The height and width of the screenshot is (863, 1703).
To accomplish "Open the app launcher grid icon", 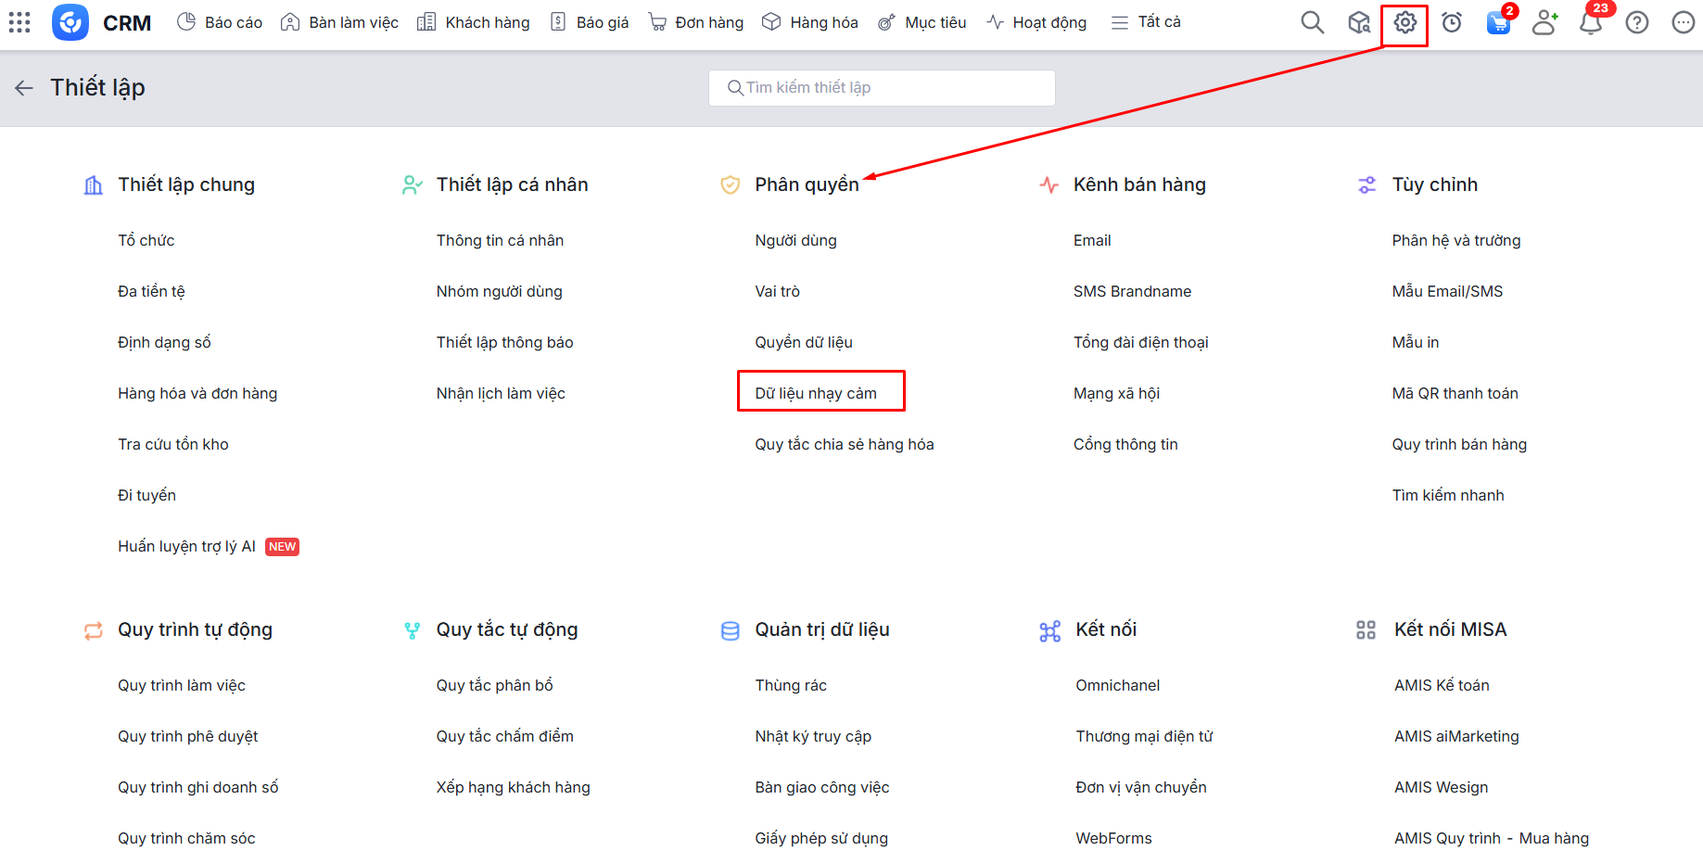I will point(19,22).
